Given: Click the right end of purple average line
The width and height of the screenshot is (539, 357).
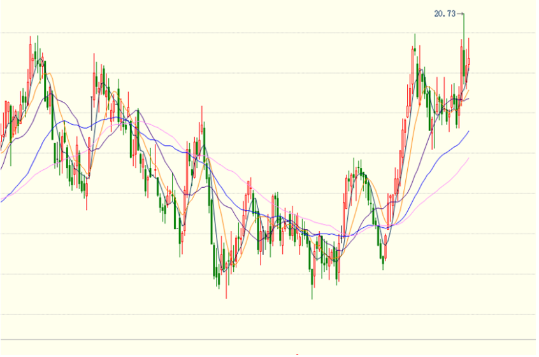Looking at the screenshot, I should coord(469,99).
